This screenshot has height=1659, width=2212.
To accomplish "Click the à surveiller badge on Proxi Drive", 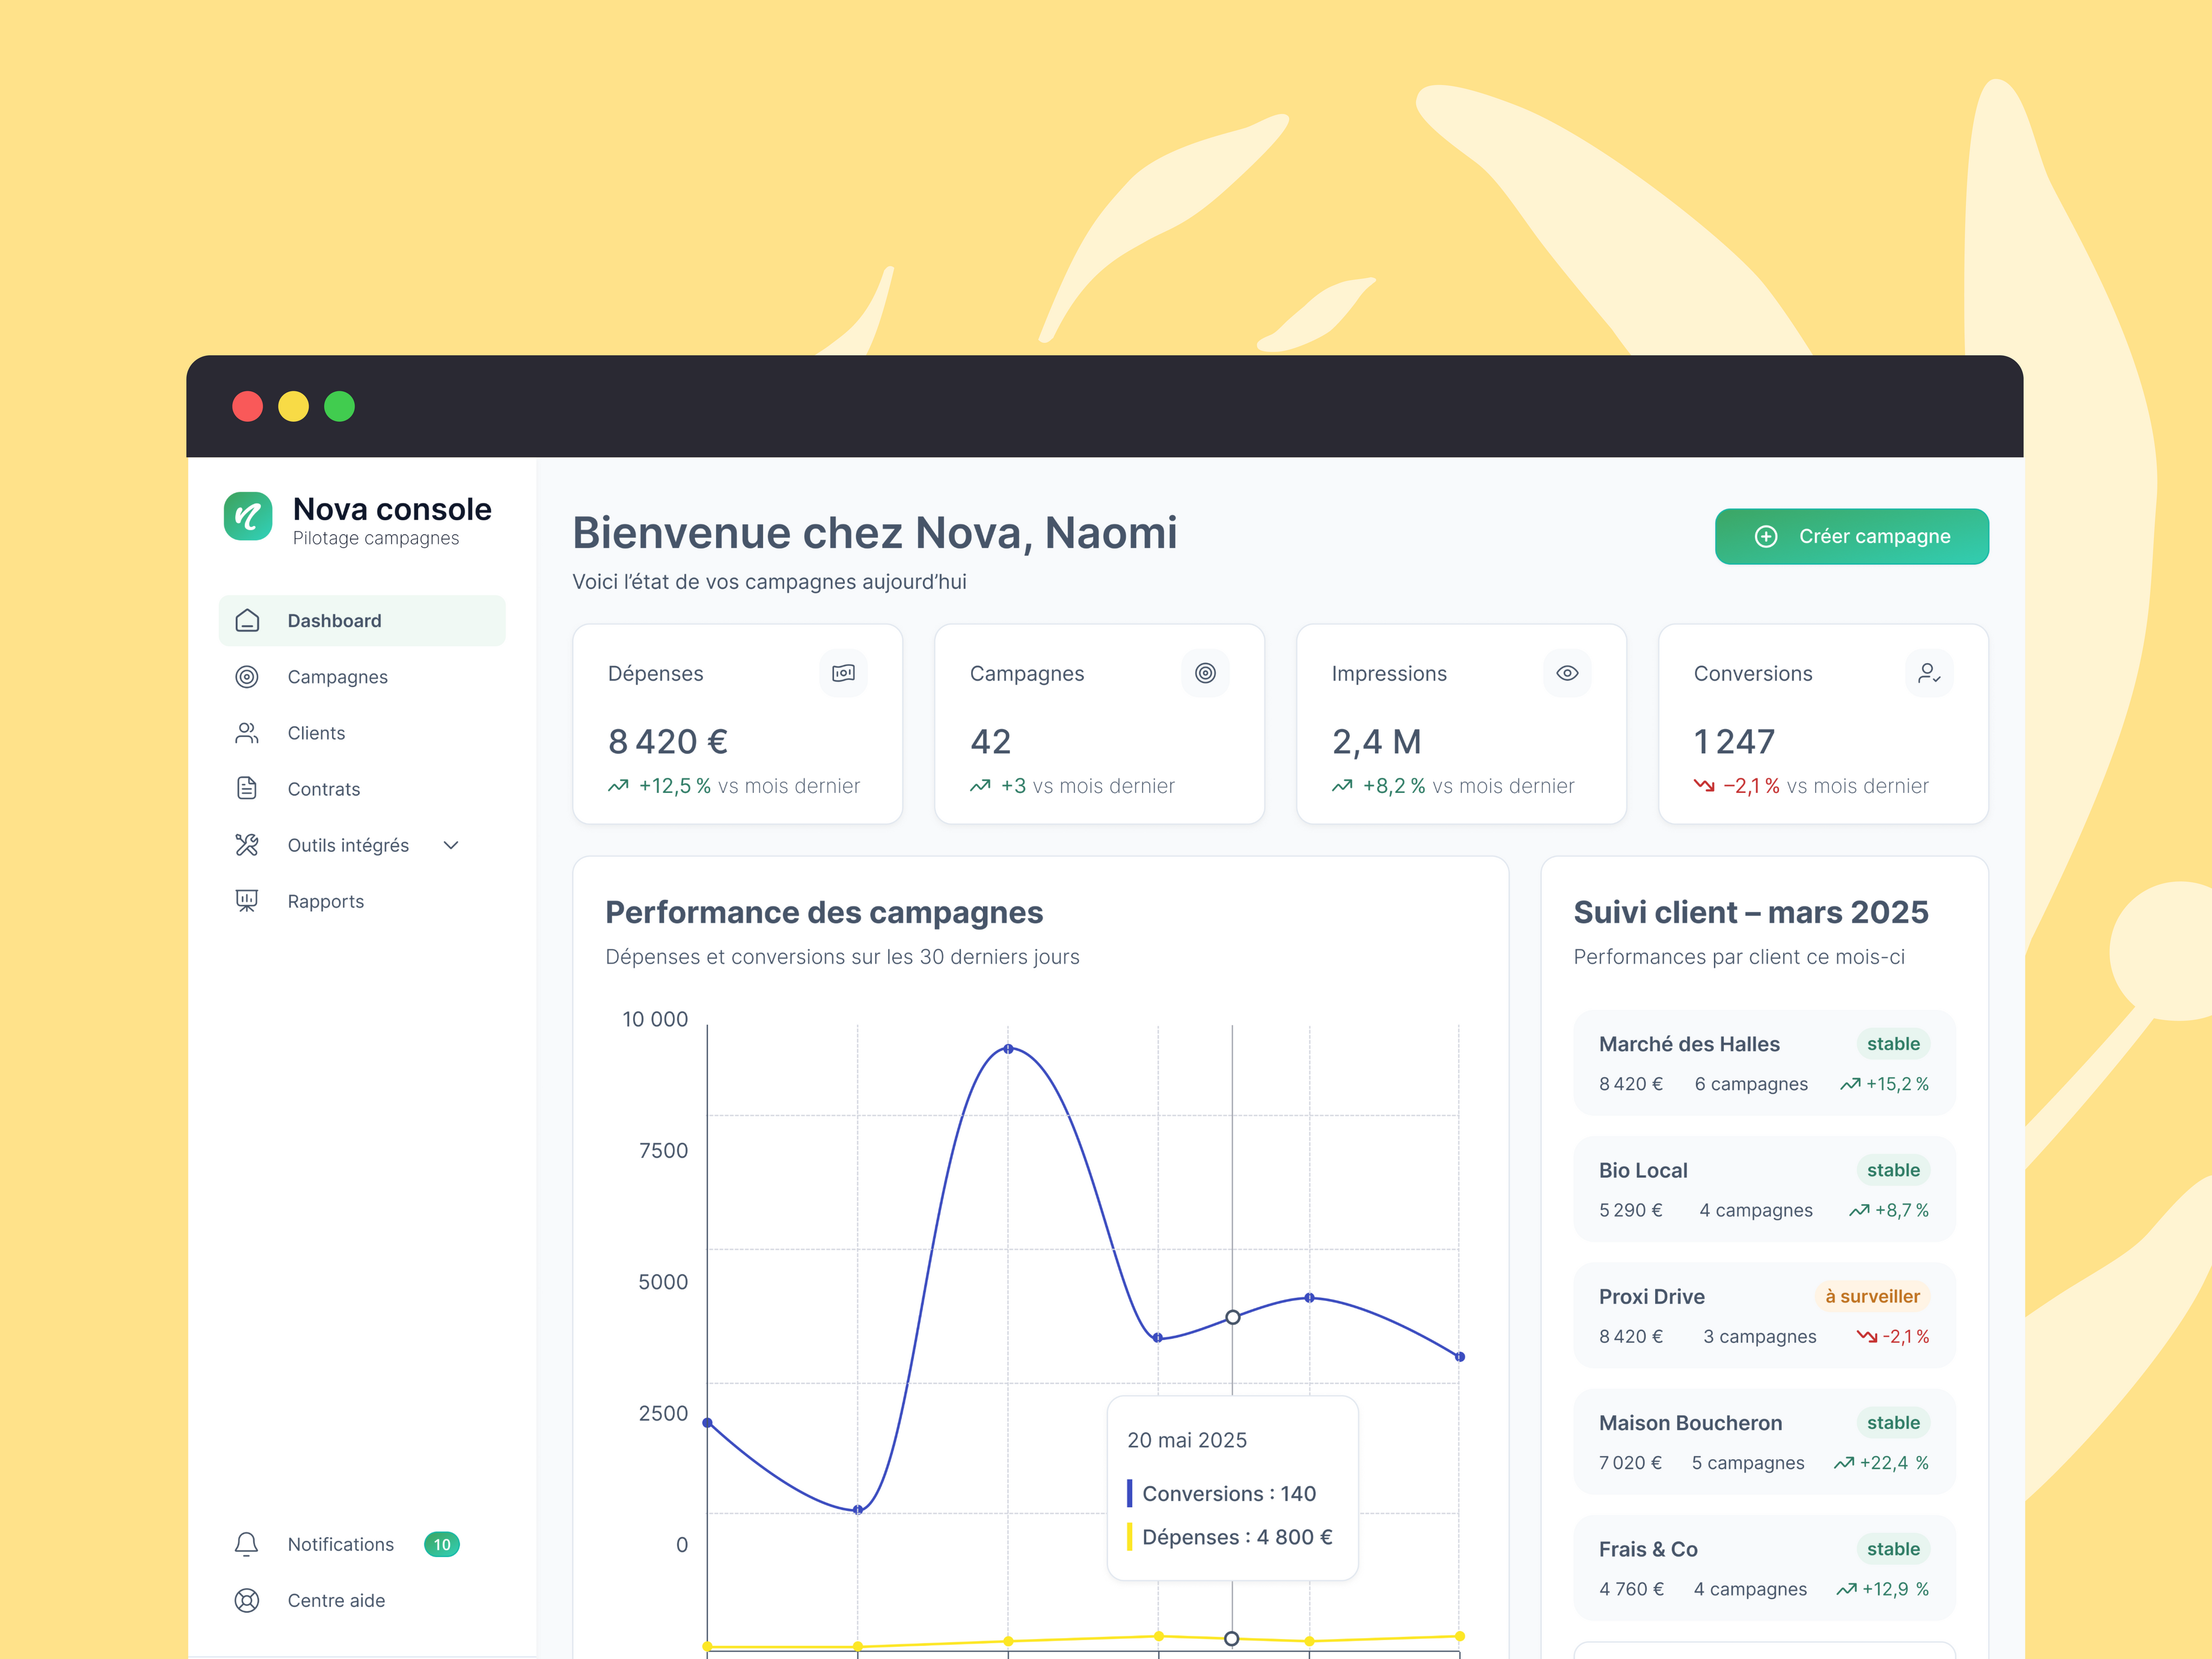I will tap(1871, 1296).
